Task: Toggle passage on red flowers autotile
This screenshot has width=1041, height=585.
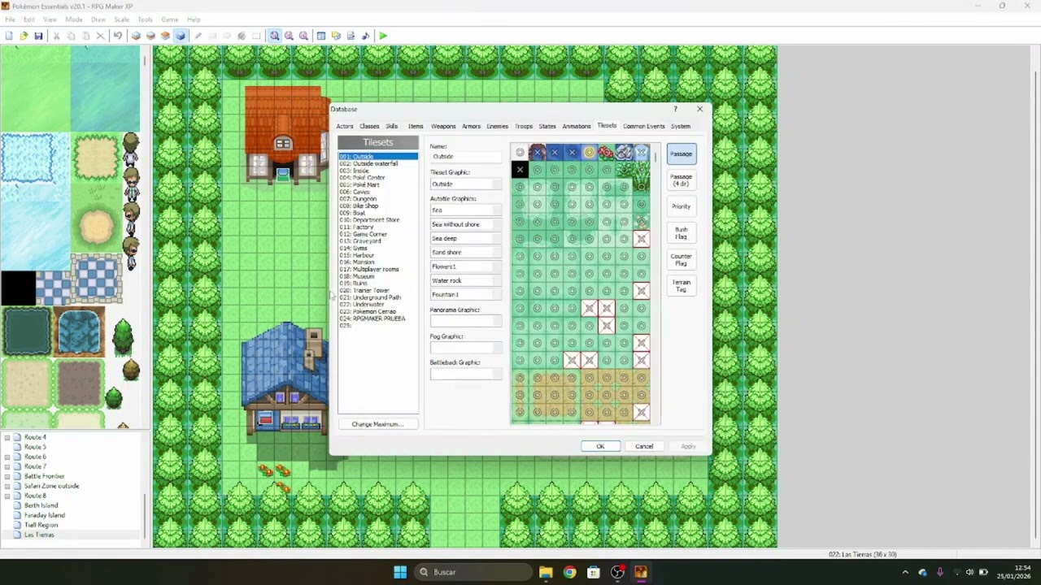Action: [x=607, y=152]
